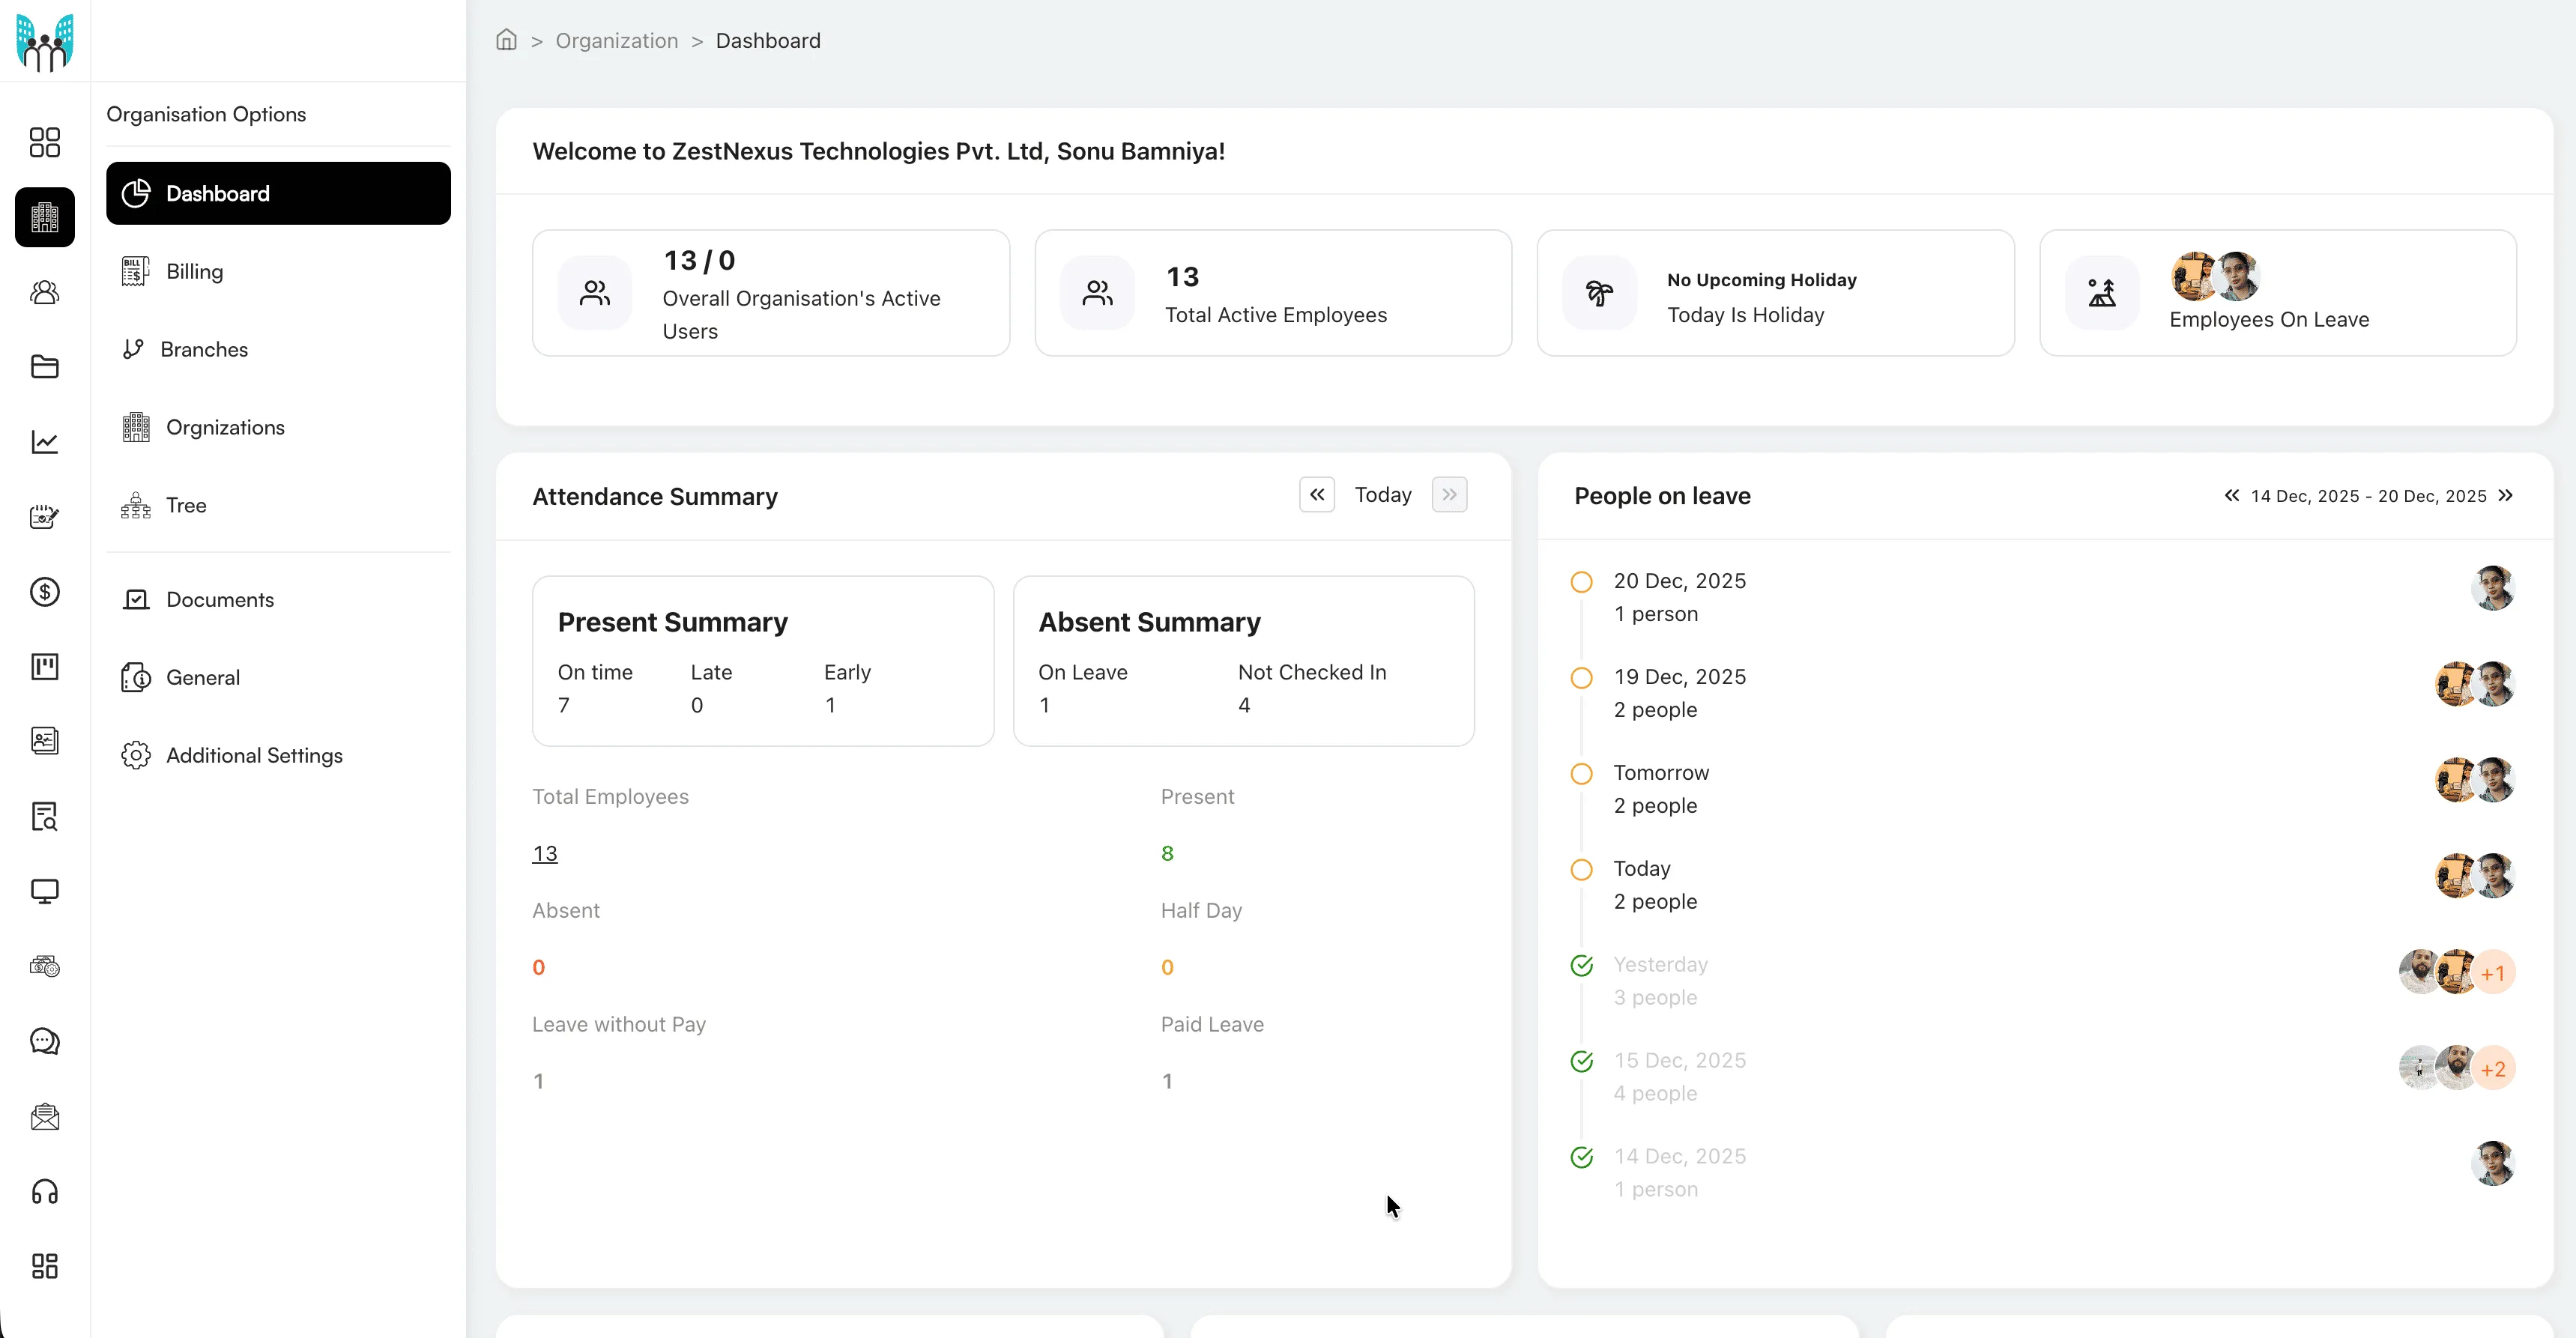Open the organization building icon in left rail
The height and width of the screenshot is (1338, 2576).
[x=45, y=217]
